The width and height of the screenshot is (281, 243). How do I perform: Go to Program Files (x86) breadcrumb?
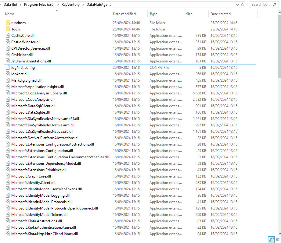[x=39, y=5]
